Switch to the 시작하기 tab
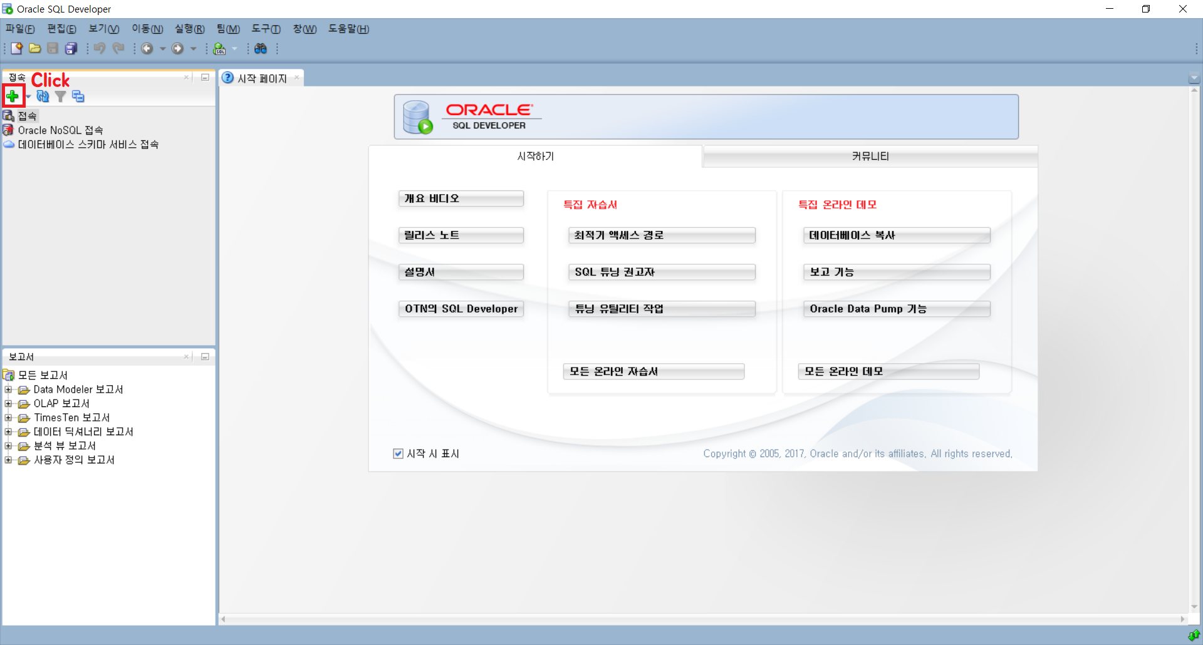Viewport: 1203px width, 645px height. pyautogui.click(x=535, y=156)
